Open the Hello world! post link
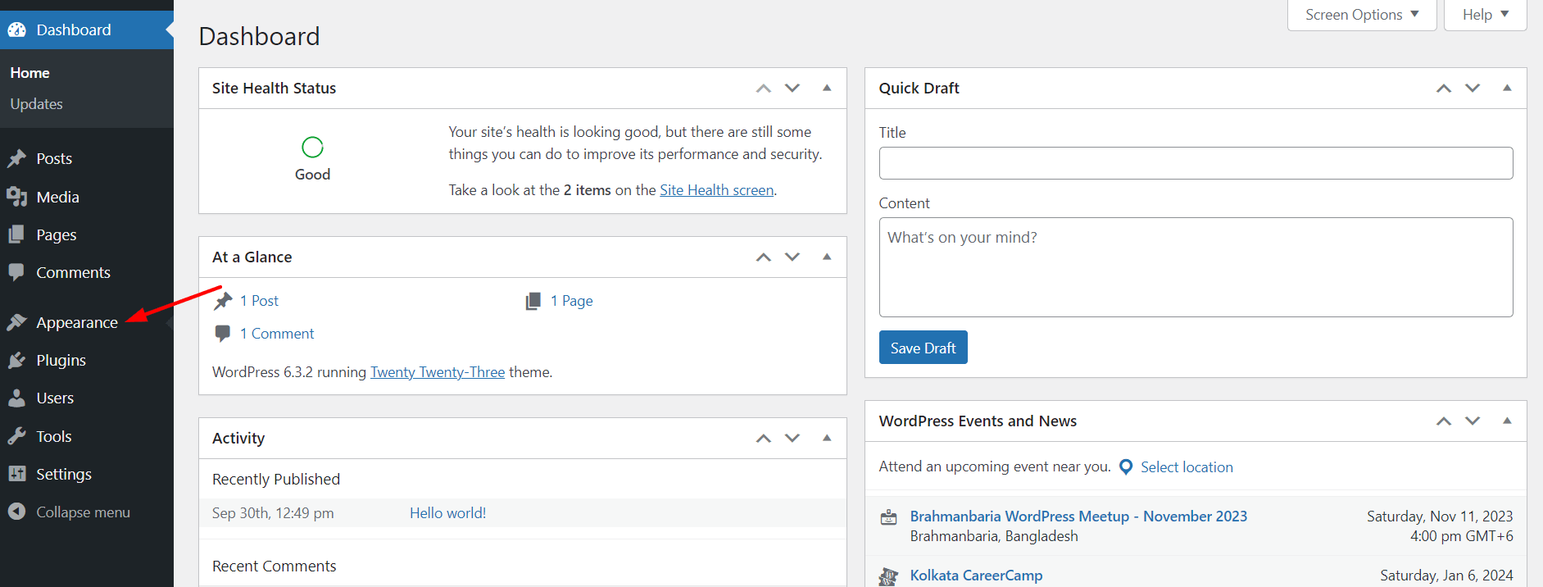 (x=447, y=513)
